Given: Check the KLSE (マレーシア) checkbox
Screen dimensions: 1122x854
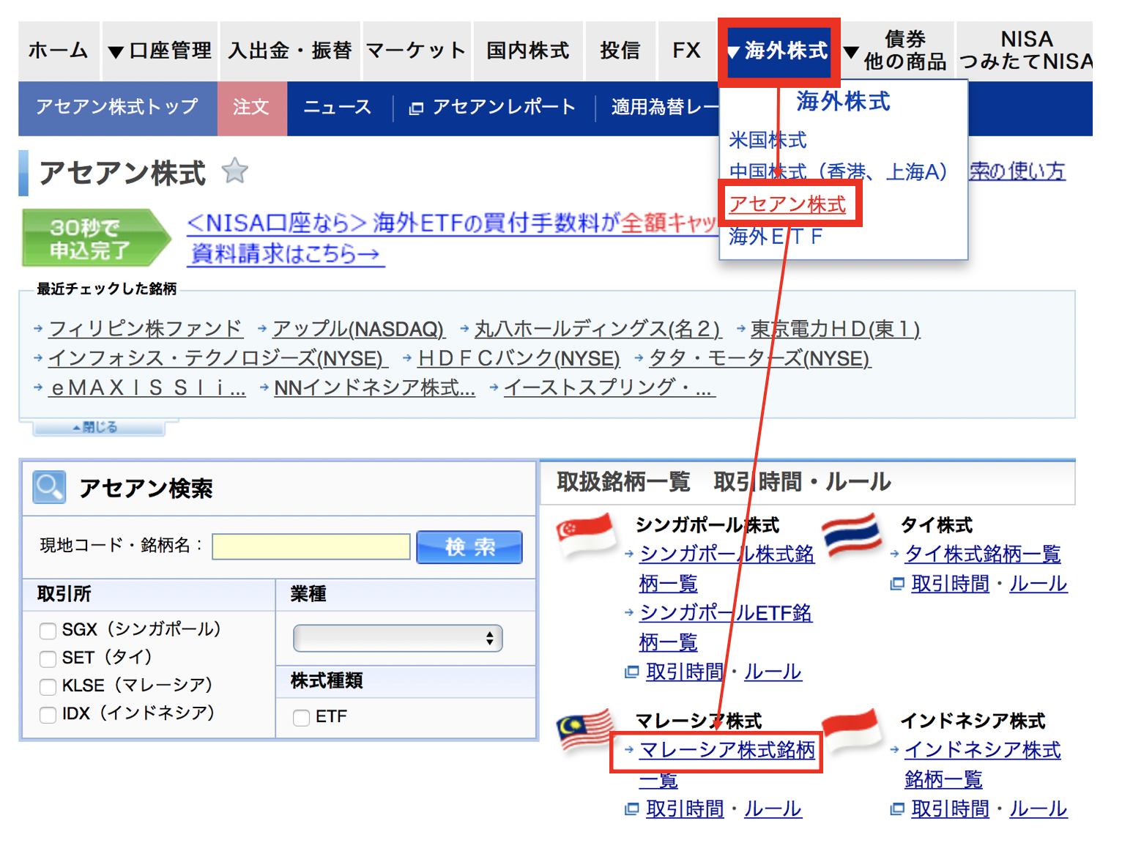Looking at the screenshot, I should click(x=48, y=686).
